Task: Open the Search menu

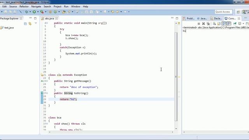Action: click(47, 7)
